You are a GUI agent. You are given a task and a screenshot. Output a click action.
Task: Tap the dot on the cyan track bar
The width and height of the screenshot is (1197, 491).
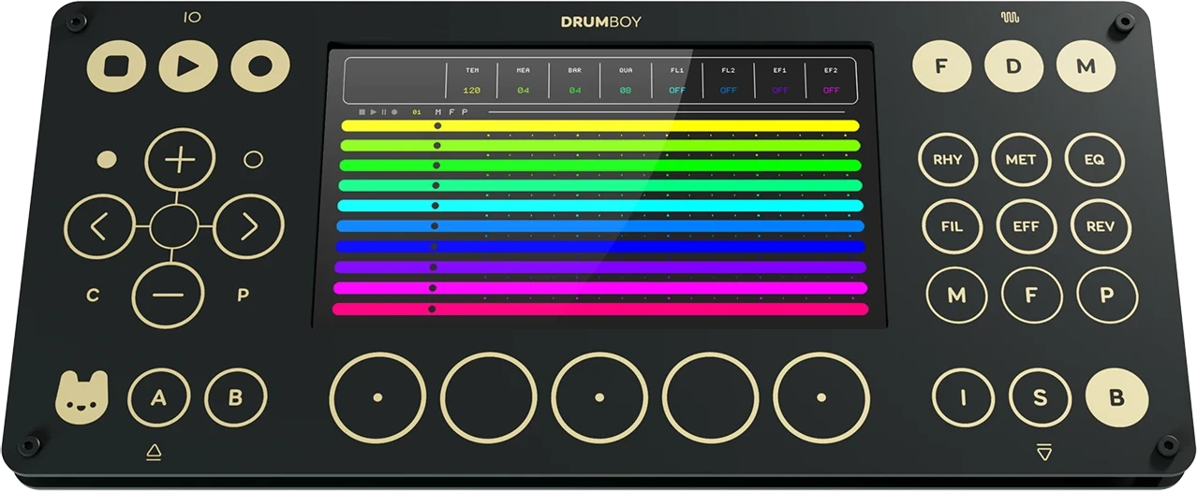pyautogui.click(x=435, y=206)
